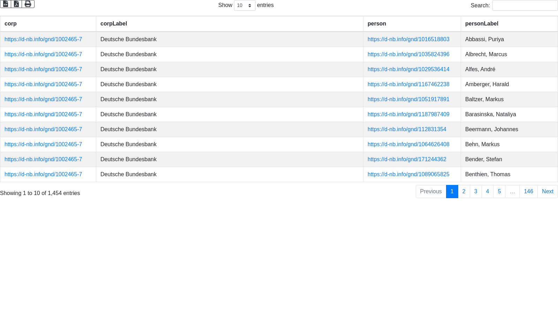Sort by the corp column header
The width and height of the screenshot is (558, 314).
pyautogui.click(x=10, y=24)
